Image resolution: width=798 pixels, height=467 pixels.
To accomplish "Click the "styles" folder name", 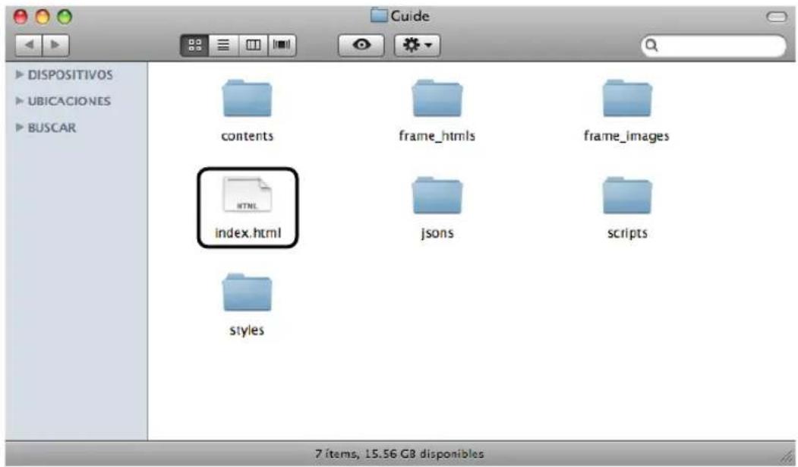I will click(x=247, y=330).
